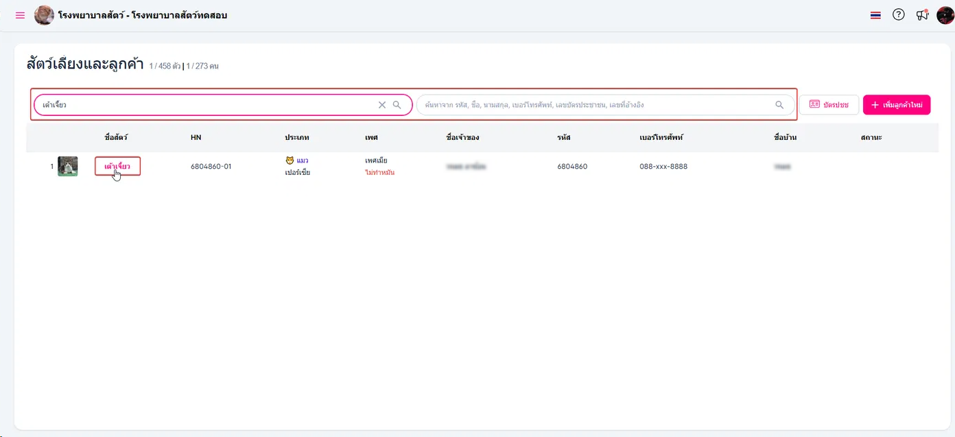Focus the pet name search field

[x=206, y=105]
